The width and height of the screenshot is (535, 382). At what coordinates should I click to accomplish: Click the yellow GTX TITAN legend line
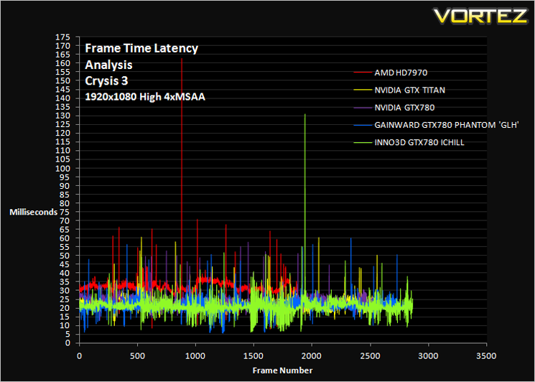(x=363, y=90)
